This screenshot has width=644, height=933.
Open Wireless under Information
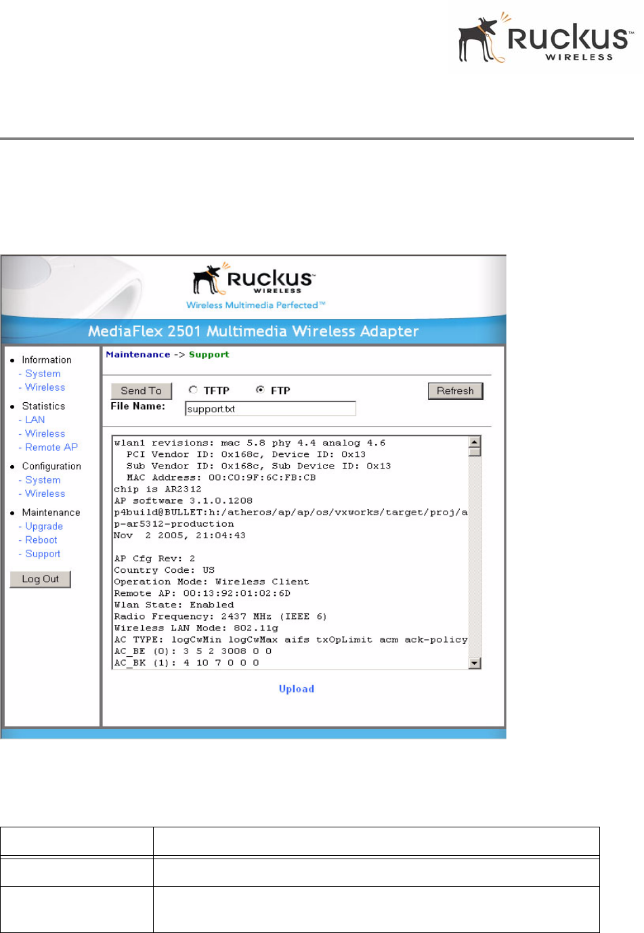(45, 387)
